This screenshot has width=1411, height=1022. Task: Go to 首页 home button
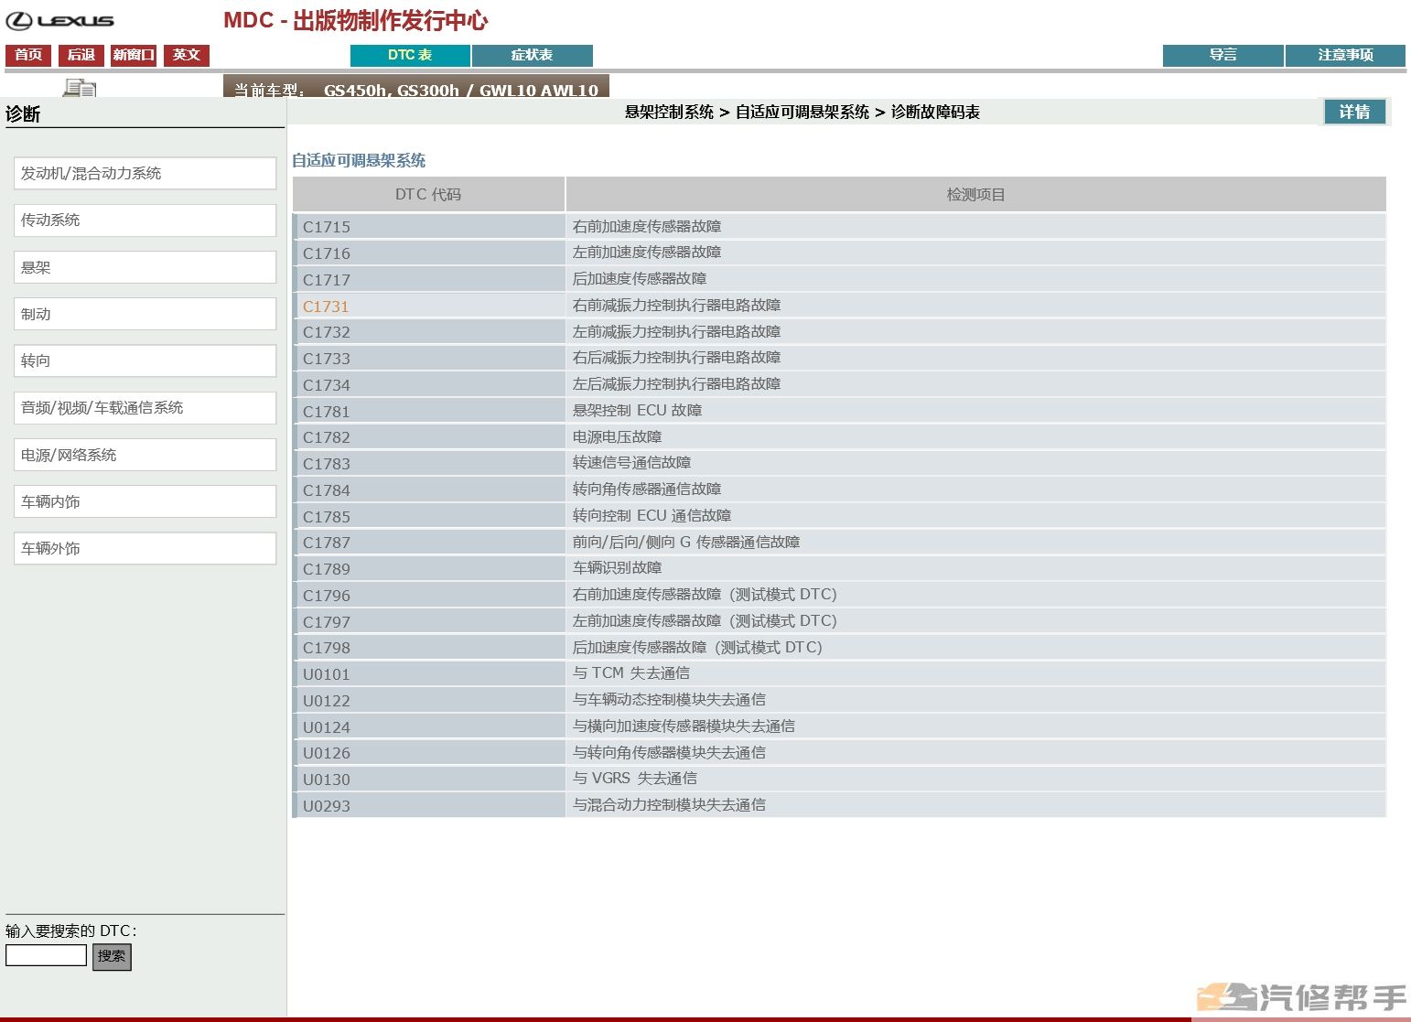point(28,55)
